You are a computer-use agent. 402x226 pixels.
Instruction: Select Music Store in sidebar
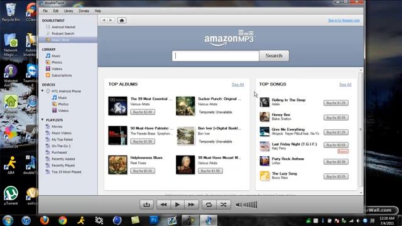click(68, 40)
